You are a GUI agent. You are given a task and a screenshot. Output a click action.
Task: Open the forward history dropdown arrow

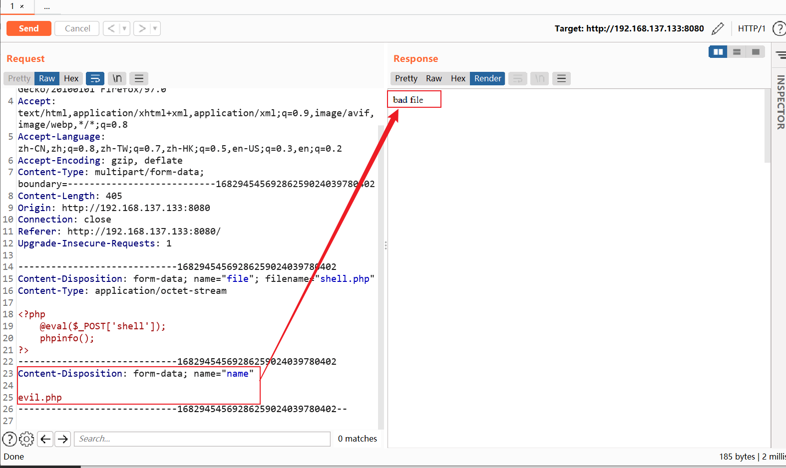coord(155,28)
